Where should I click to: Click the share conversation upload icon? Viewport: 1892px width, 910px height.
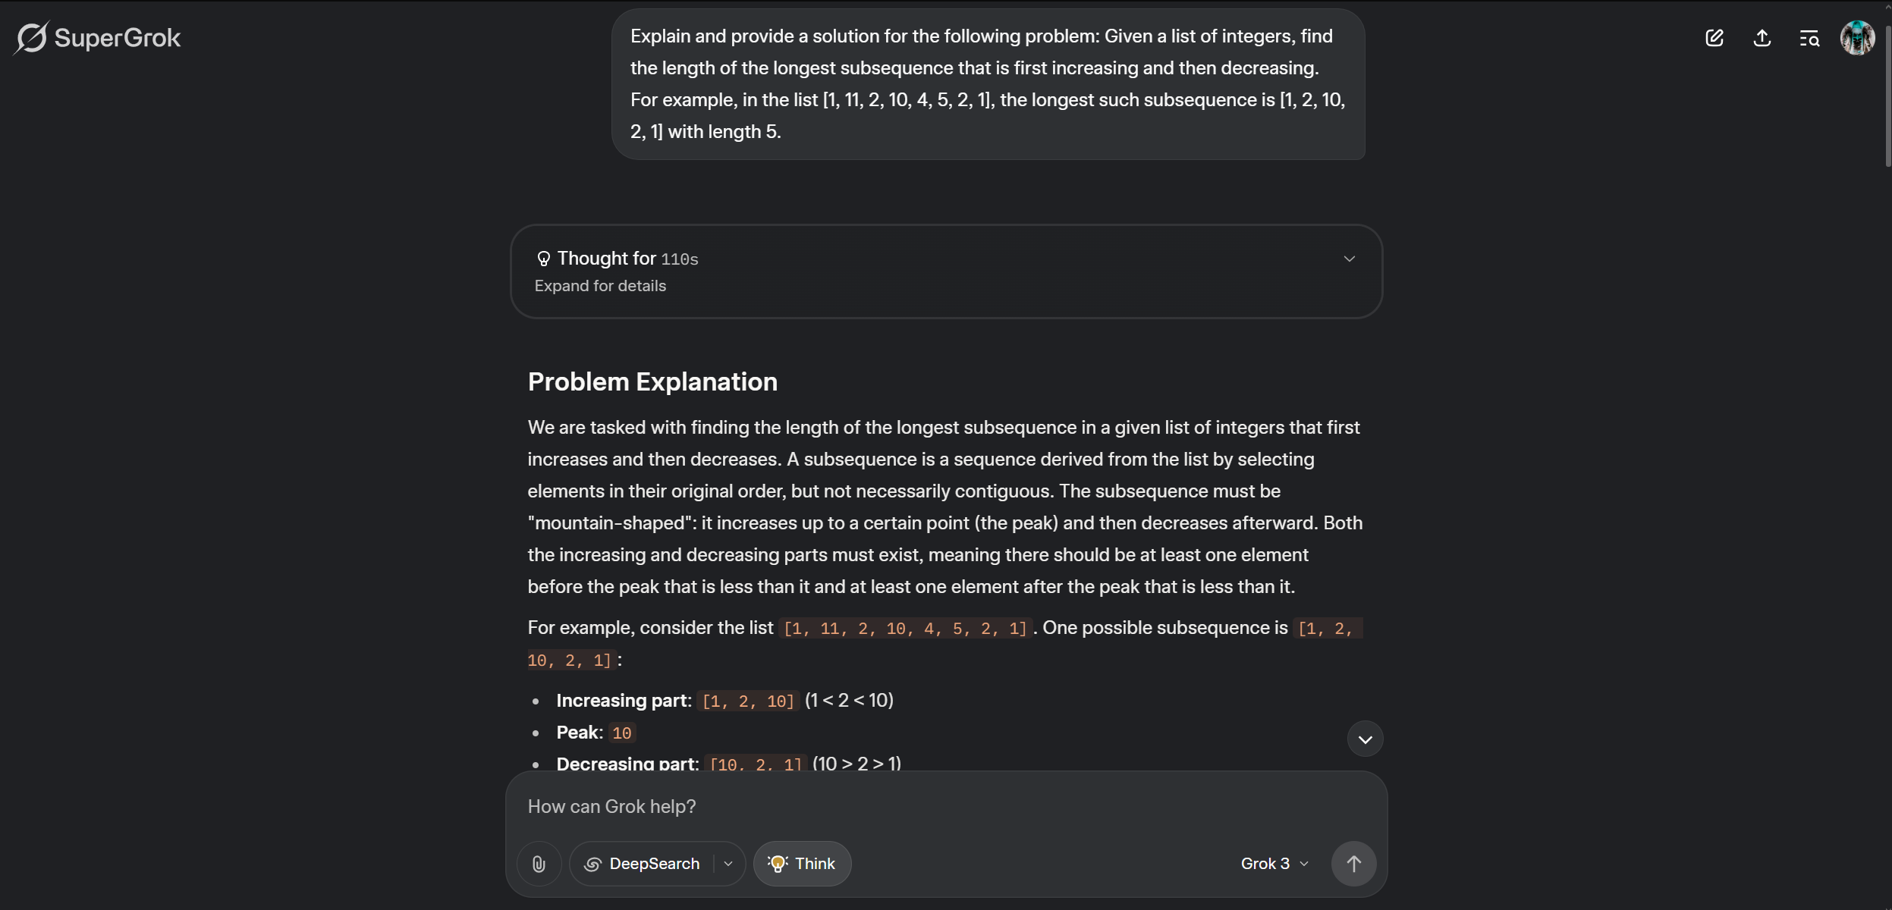1762,38
